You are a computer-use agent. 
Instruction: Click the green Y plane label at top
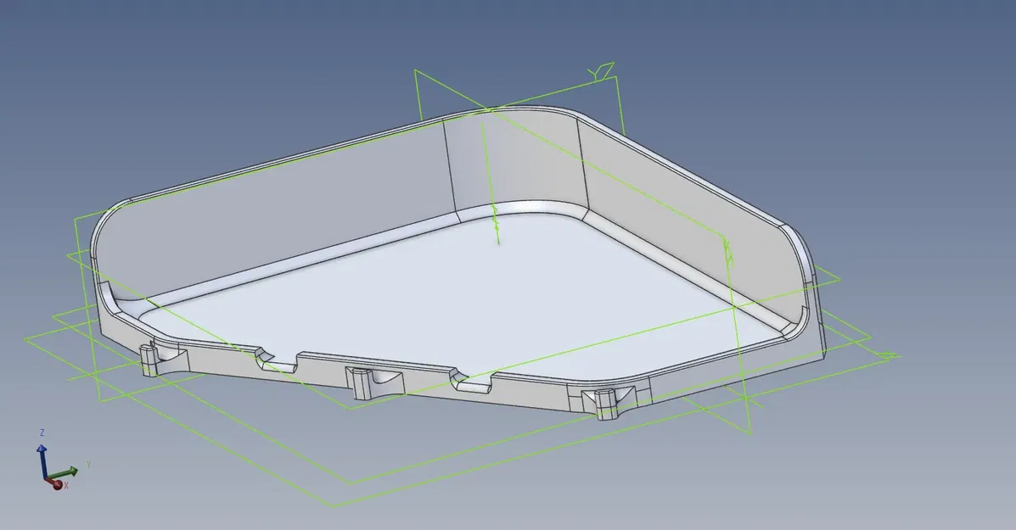tap(601, 72)
